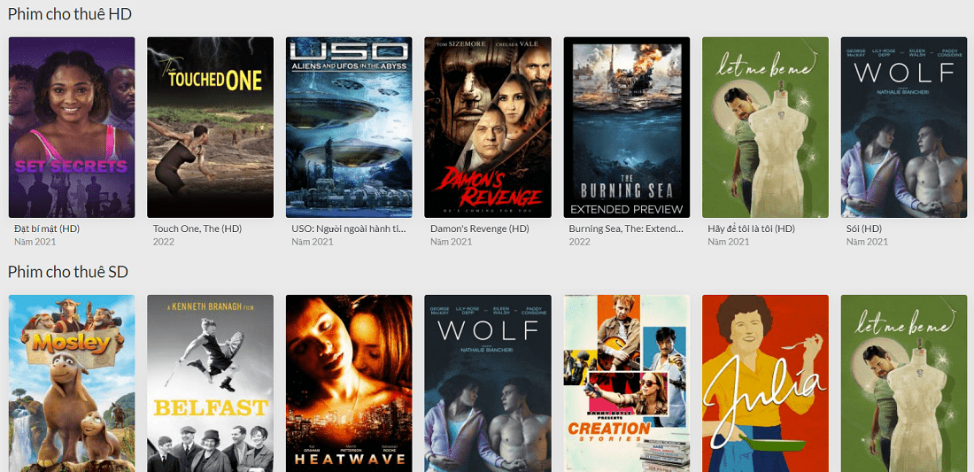Screen dimensions: 974x472
Task: Click the "Đạt bí mật (HD)" title link
Action: [47, 228]
